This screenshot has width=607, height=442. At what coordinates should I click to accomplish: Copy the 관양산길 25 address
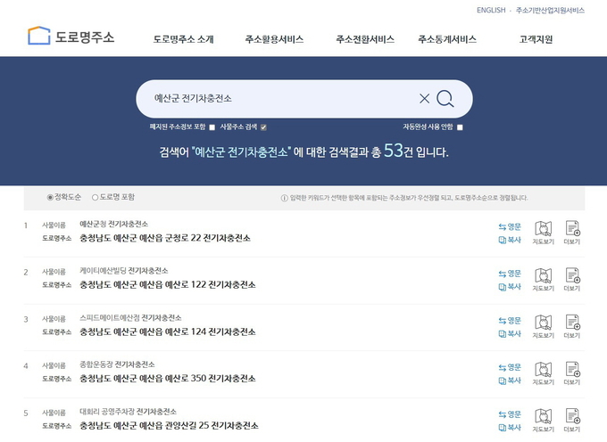(x=510, y=428)
